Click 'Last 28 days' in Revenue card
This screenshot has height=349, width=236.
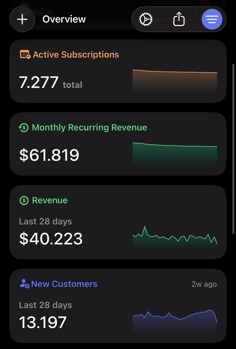[45, 221]
